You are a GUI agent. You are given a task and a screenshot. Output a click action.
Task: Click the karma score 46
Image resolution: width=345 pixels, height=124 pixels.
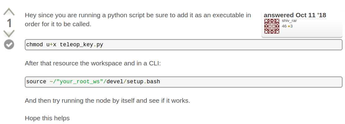click(284, 26)
